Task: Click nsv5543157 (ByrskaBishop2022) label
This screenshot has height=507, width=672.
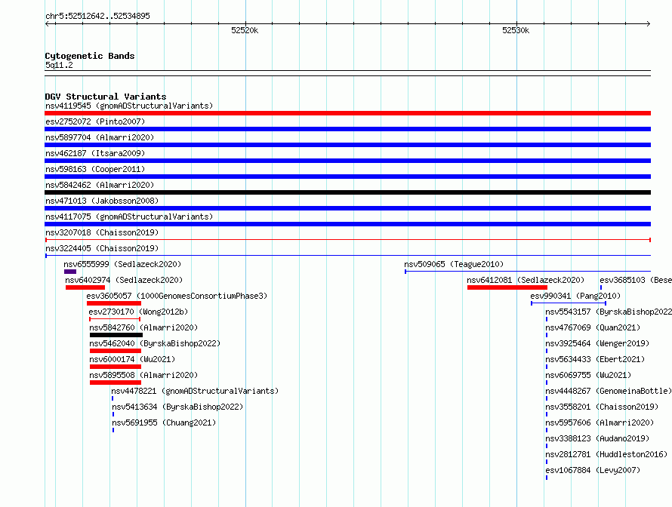Action: [x=609, y=312]
